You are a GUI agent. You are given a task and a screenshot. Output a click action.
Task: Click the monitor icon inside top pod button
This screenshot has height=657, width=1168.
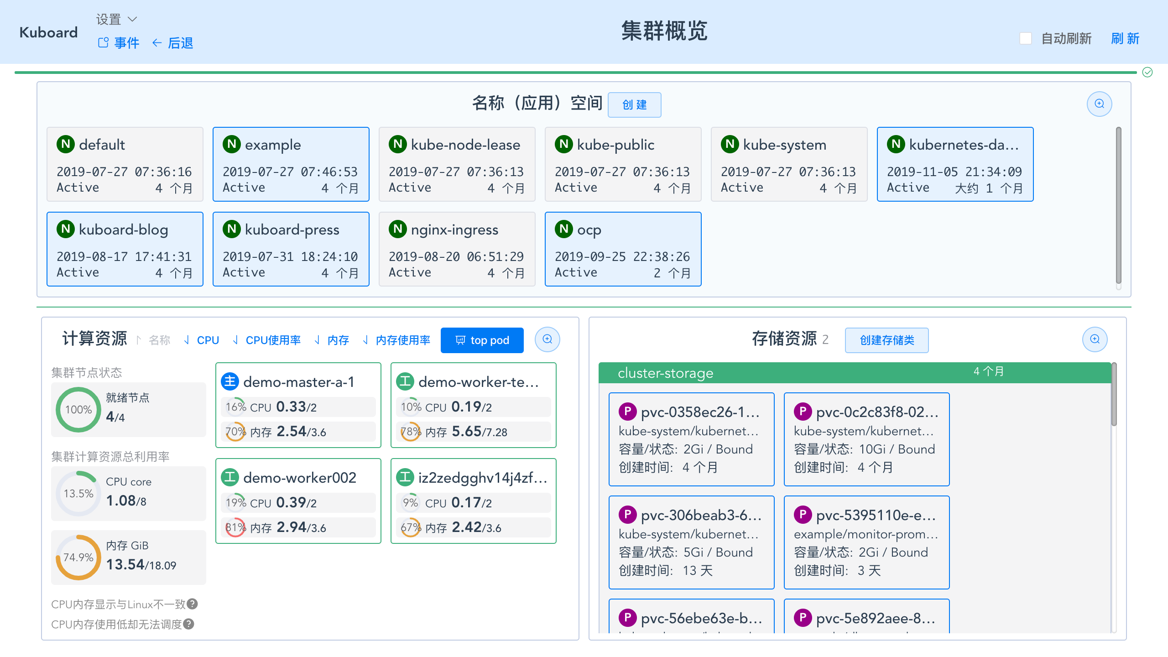460,340
